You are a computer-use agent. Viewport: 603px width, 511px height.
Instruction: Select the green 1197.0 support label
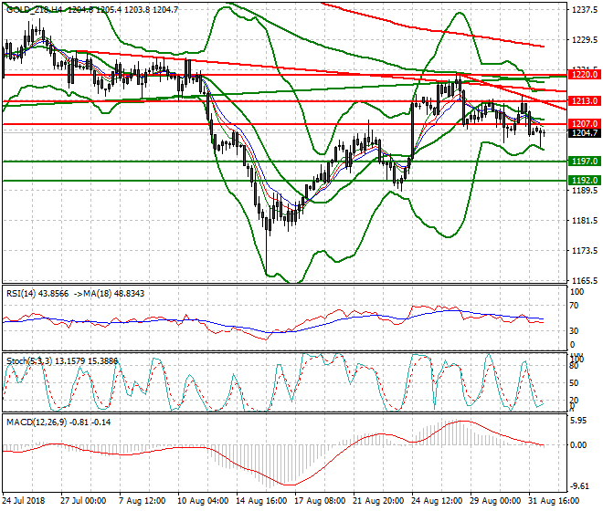point(582,161)
